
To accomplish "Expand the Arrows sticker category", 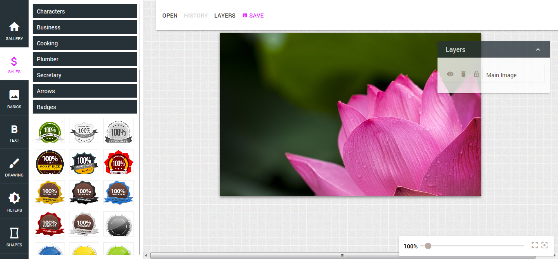I will 85,91.
